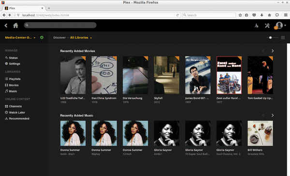This screenshot has width=290, height=176.
Task: Click the notification badge on avatar
Action: (x=276, y=28)
